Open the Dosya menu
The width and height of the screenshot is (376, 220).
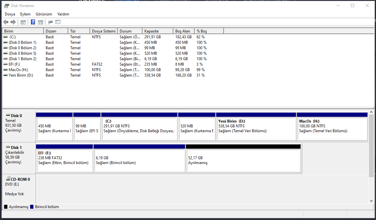pyautogui.click(x=10, y=14)
